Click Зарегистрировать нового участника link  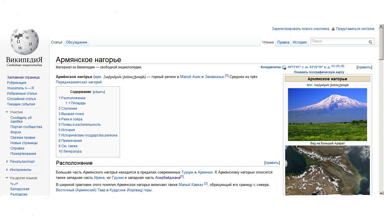click(x=300, y=29)
